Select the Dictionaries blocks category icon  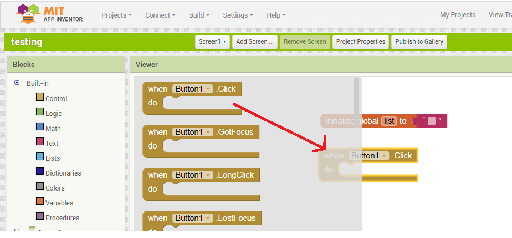coord(40,172)
